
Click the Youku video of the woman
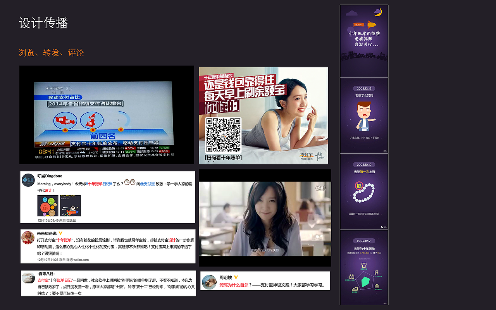pos(265,218)
